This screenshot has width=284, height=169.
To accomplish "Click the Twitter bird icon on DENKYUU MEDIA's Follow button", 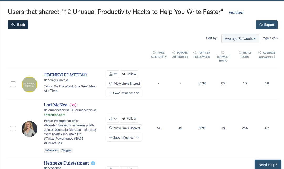I will 124,74.
